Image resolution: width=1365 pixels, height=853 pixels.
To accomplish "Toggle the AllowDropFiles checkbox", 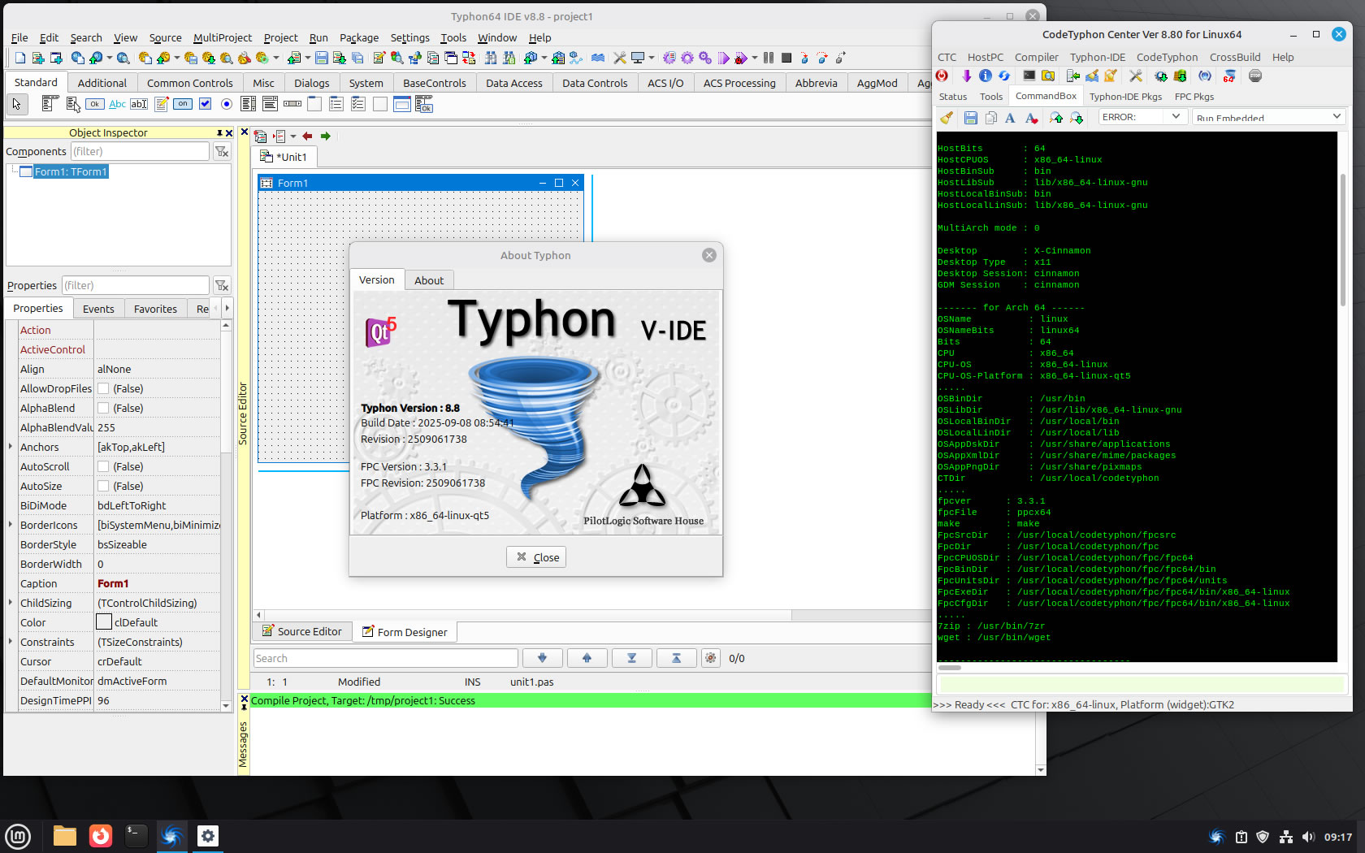I will click(x=103, y=388).
